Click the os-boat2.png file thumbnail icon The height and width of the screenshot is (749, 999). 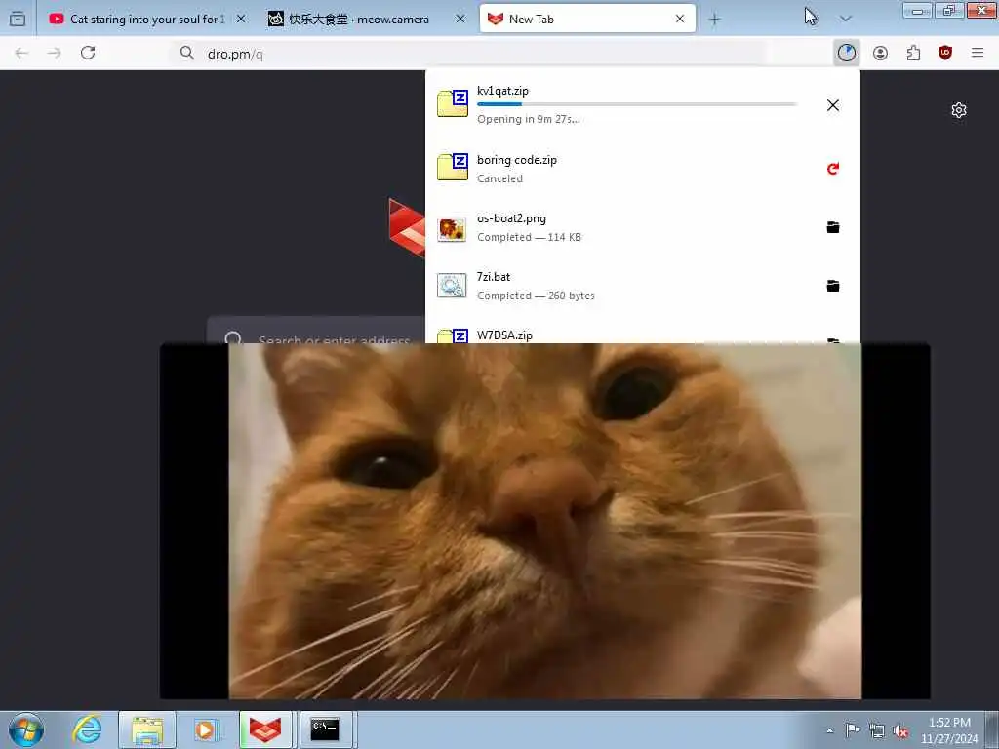click(452, 228)
